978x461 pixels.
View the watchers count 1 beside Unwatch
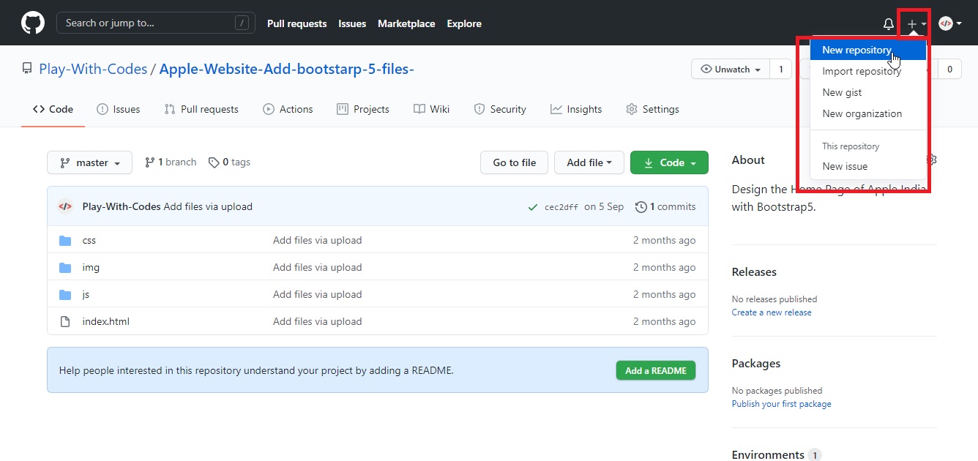(x=780, y=70)
